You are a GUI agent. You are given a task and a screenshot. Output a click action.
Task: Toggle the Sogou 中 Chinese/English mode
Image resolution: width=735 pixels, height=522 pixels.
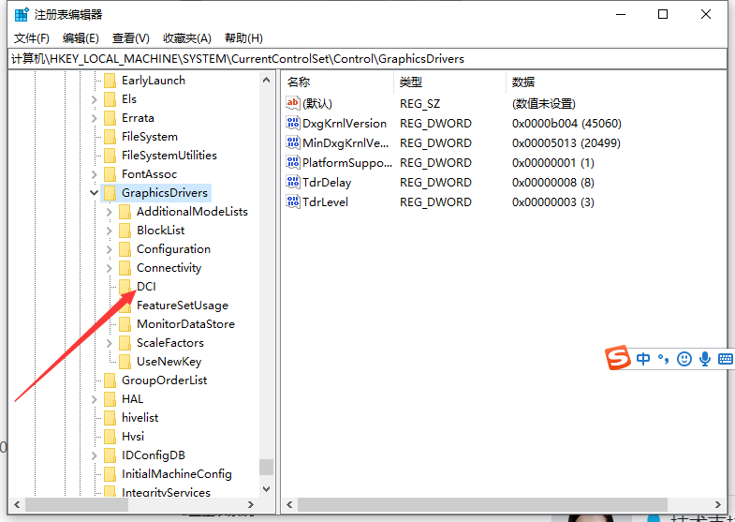643,359
